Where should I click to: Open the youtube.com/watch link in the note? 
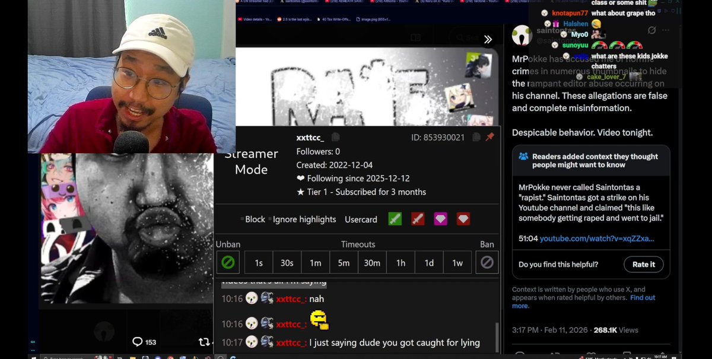pos(597,238)
